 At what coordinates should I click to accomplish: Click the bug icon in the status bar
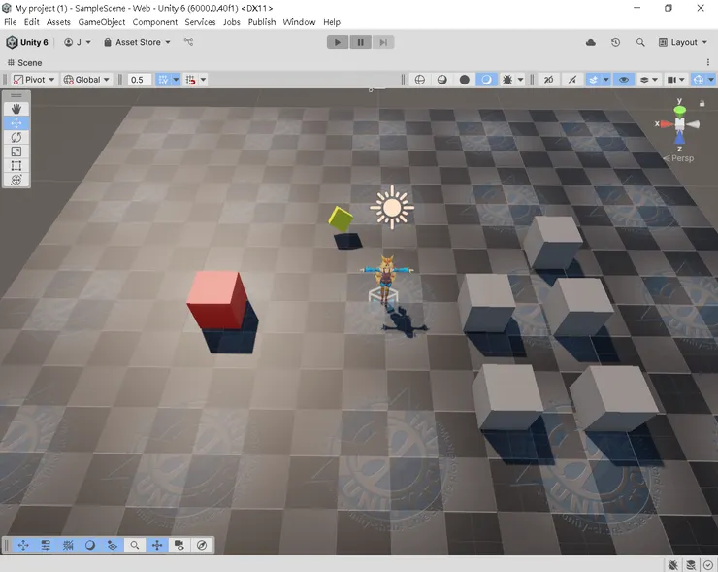point(672,564)
